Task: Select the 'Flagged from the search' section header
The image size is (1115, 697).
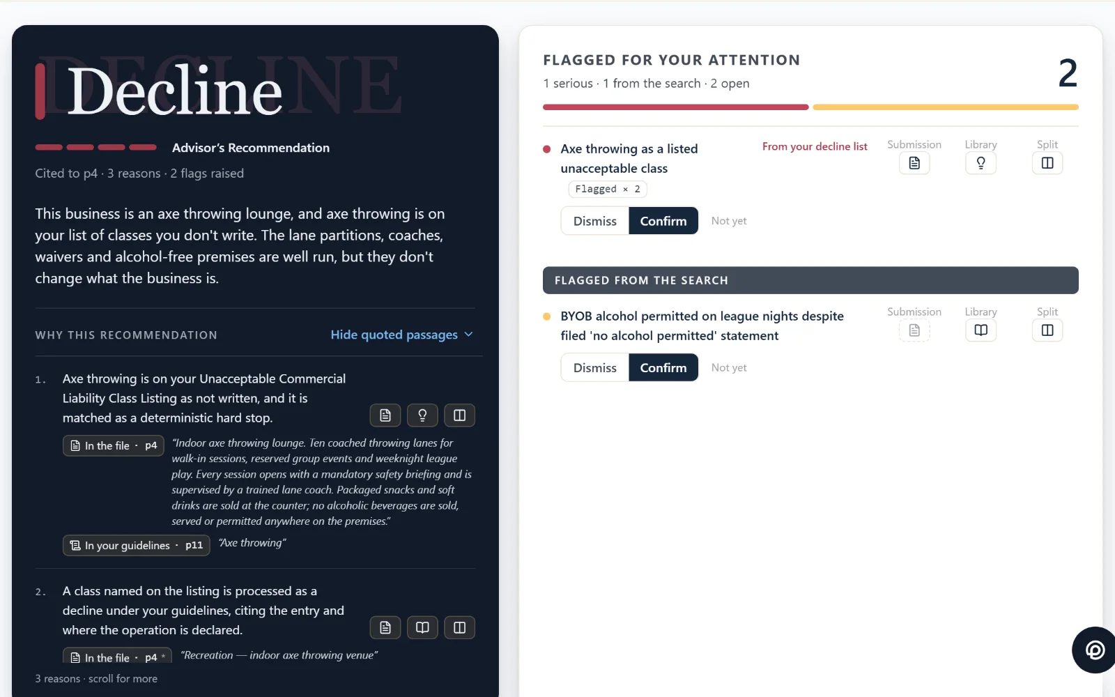Action: (x=810, y=280)
